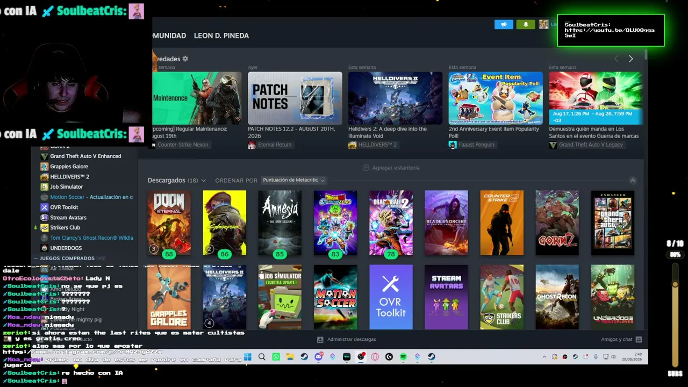Click Counter-Strike Nexon news source
This screenshot has width=688, height=387.
[x=183, y=145]
